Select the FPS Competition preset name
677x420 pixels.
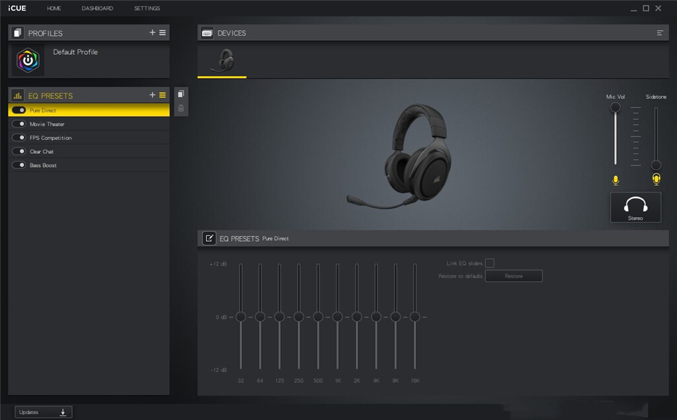pyautogui.click(x=50, y=138)
